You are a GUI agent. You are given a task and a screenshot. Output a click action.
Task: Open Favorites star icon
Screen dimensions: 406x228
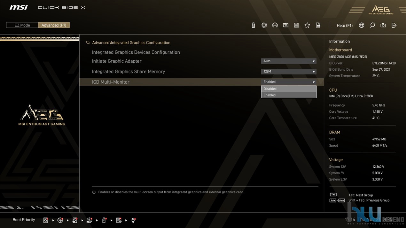coord(307,25)
